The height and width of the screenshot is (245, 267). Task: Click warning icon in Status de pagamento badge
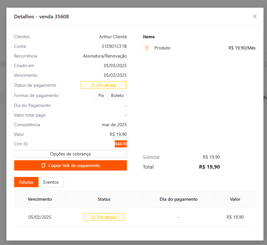click(x=93, y=85)
